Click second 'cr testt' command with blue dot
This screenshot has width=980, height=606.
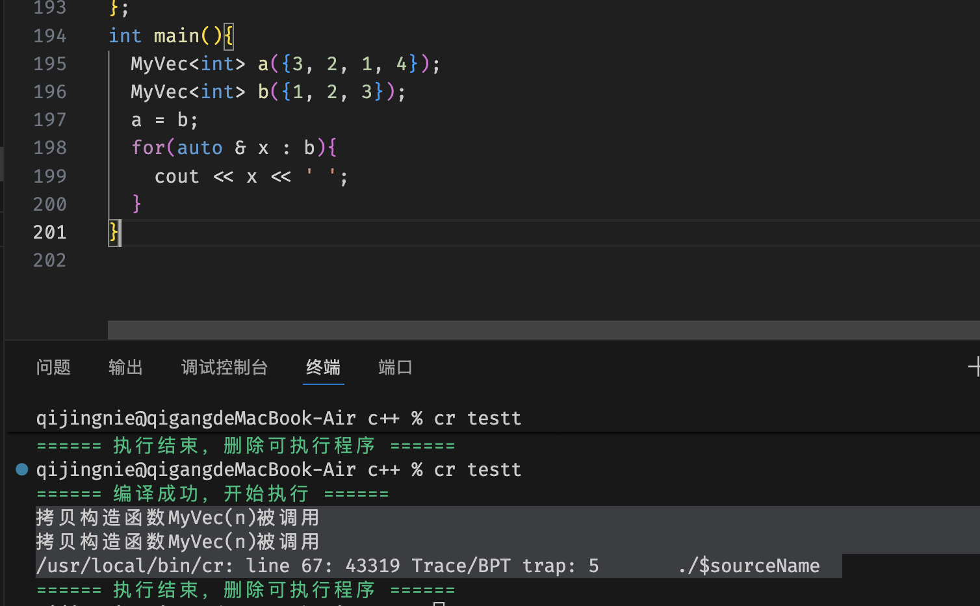coord(279,469)
